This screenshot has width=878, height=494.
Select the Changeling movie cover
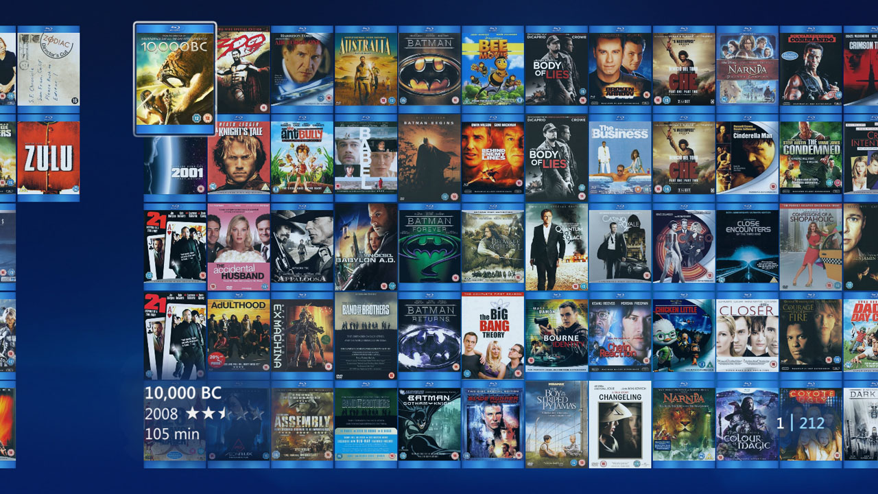click(619, 425)
